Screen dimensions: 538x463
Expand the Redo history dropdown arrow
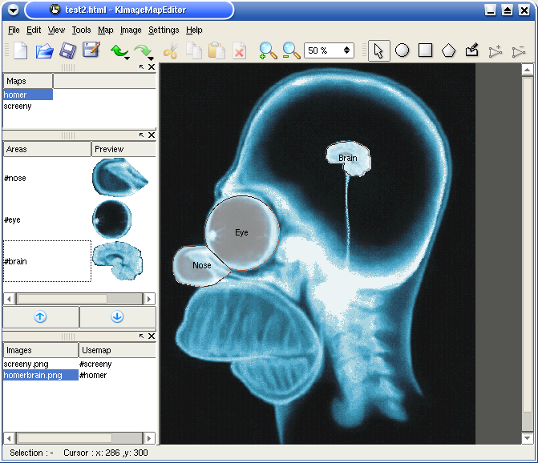click(x=152, y=58)
